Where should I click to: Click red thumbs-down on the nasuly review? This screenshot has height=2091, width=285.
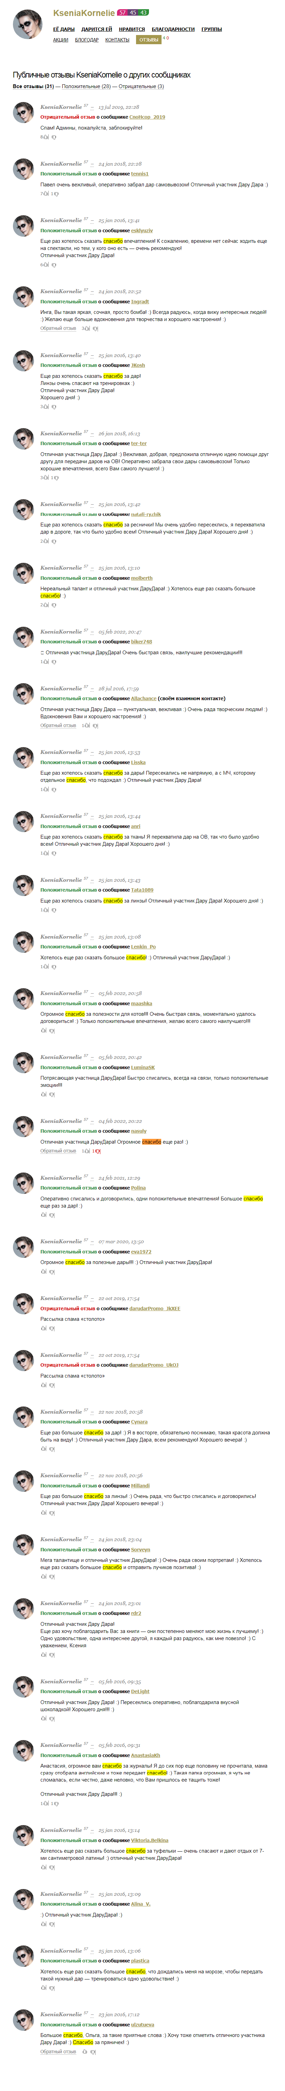(x=97, y=1151)
